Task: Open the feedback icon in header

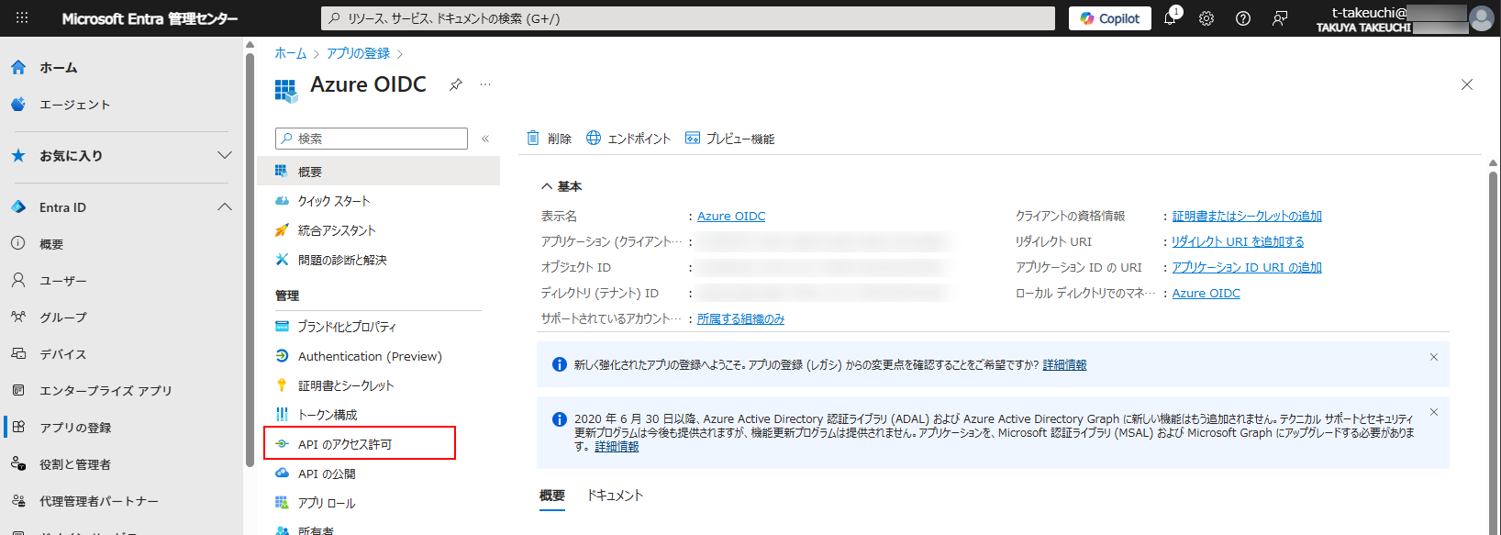Action: tap(1280, 18)
